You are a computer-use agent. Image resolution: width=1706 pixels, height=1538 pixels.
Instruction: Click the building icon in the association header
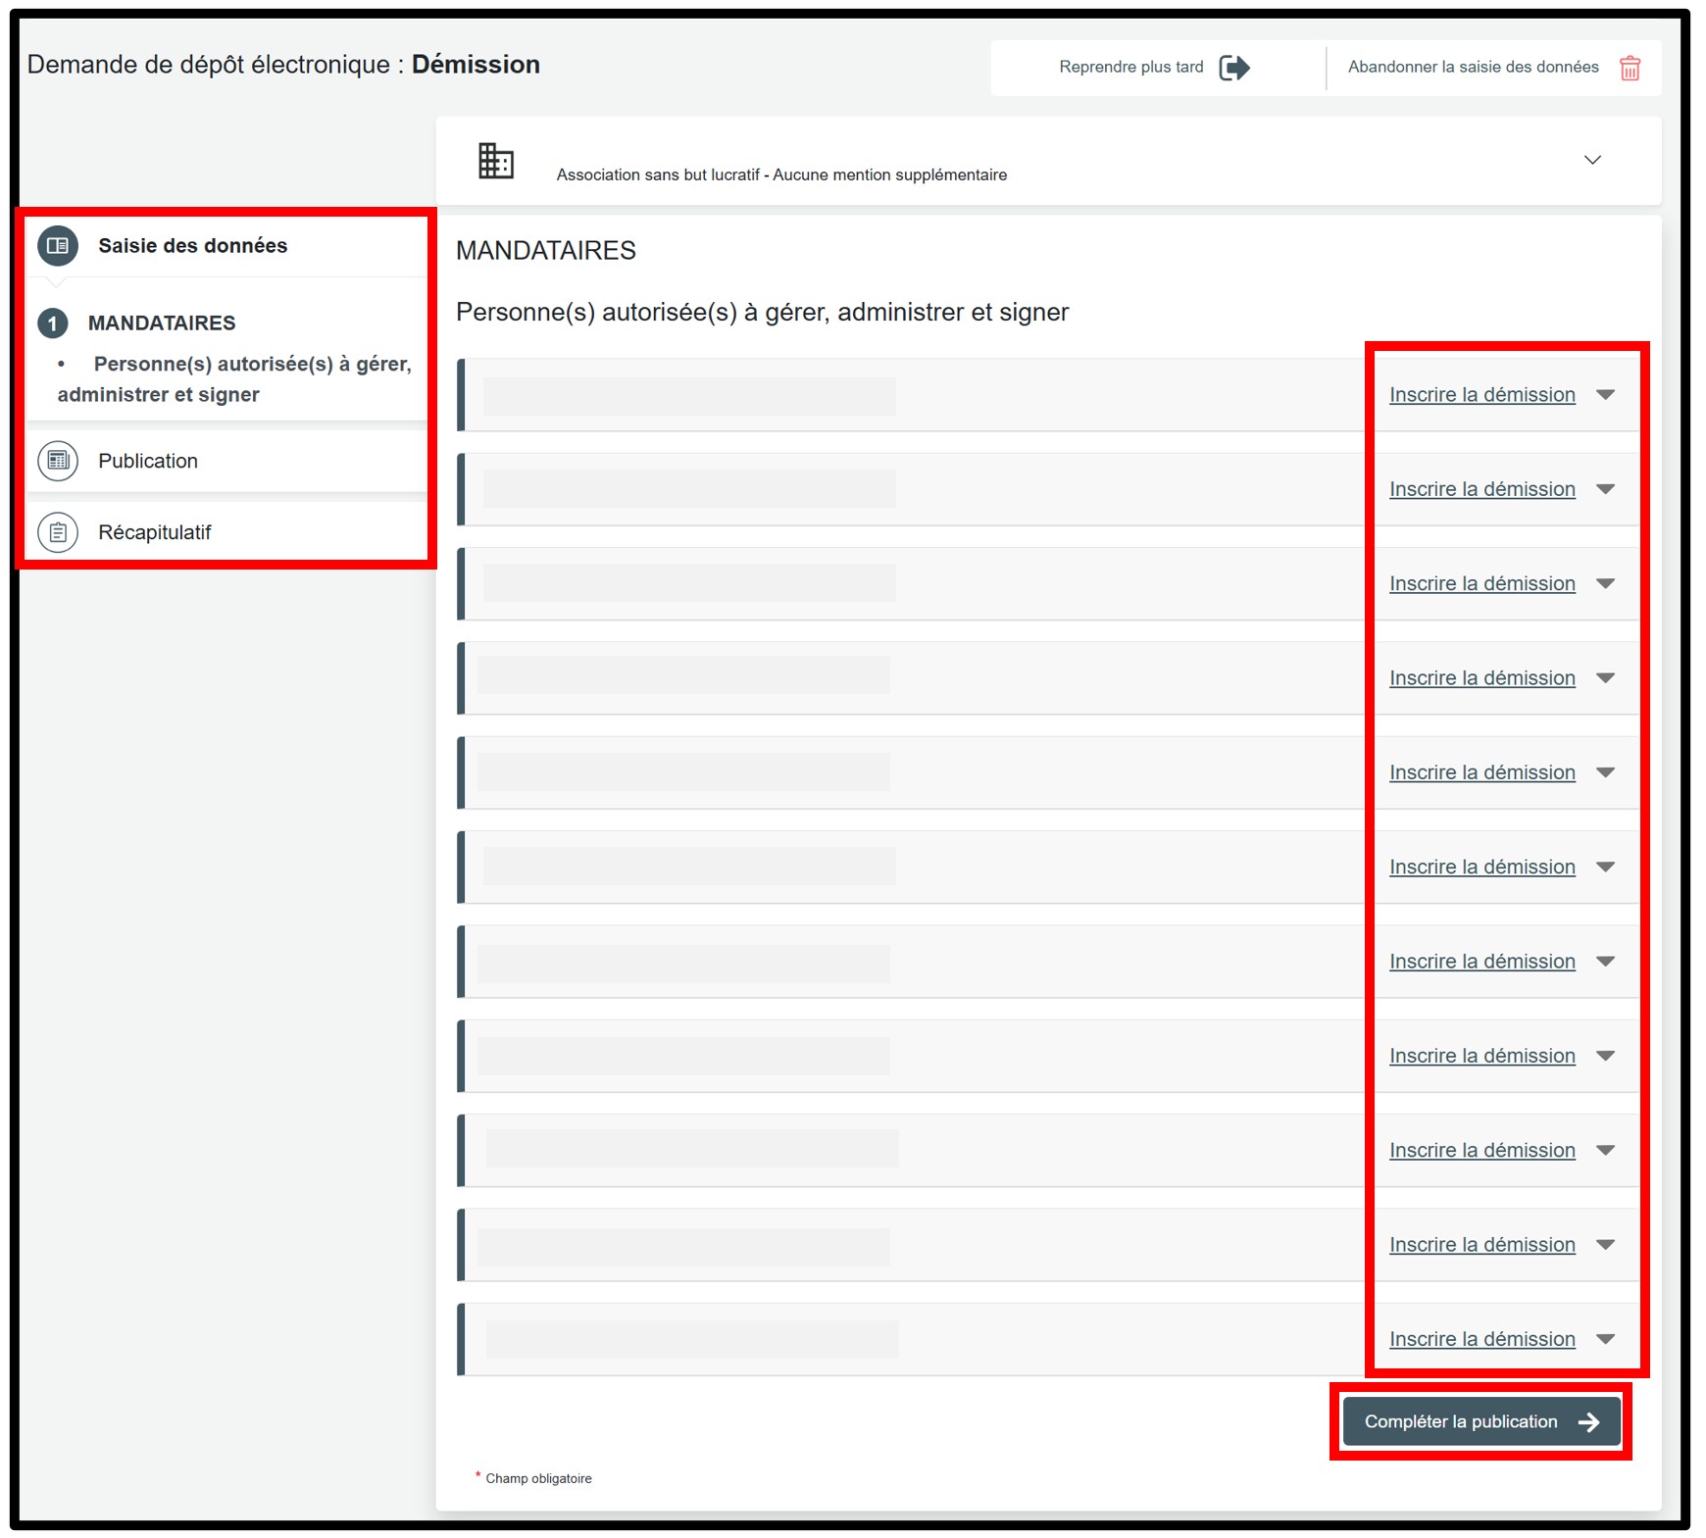coord(495,161)
